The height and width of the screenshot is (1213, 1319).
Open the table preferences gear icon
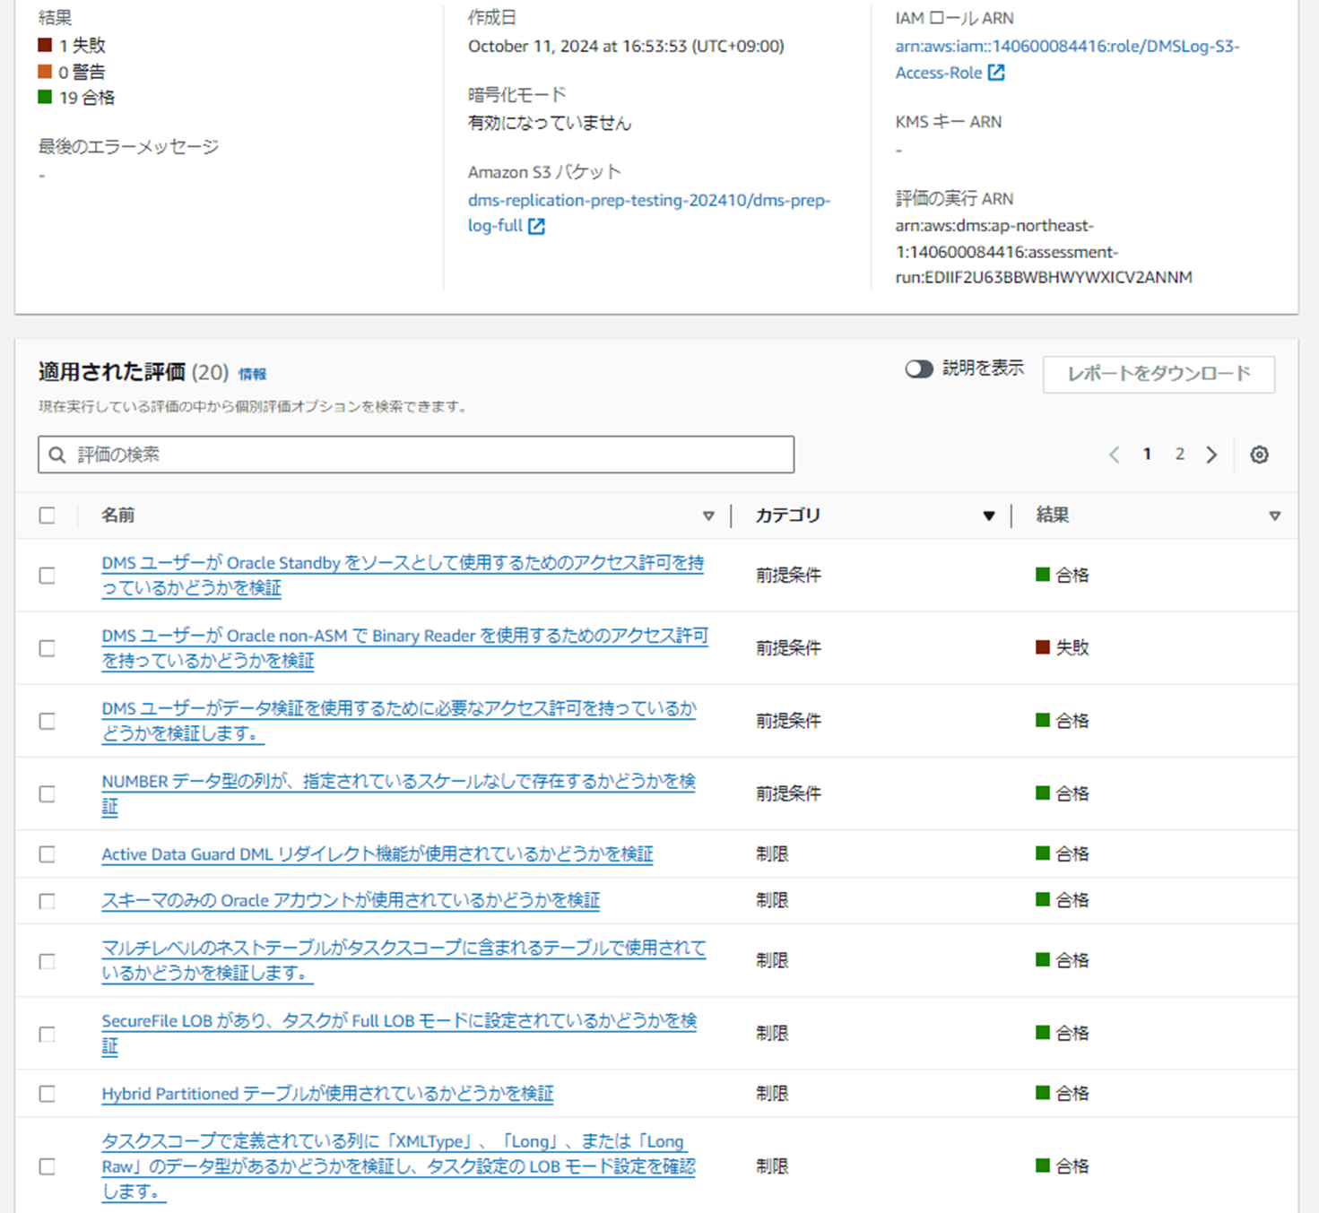pyautogui.click(x=1259, y=455)
